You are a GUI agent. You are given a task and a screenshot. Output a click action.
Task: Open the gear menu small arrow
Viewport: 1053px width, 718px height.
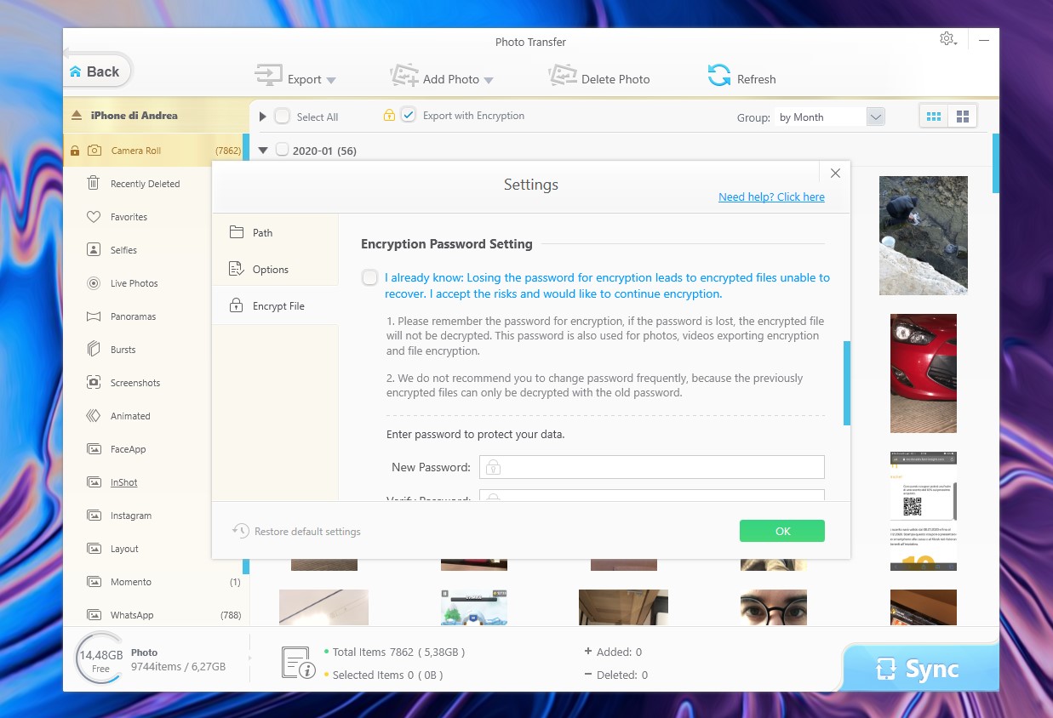[957, 43]
